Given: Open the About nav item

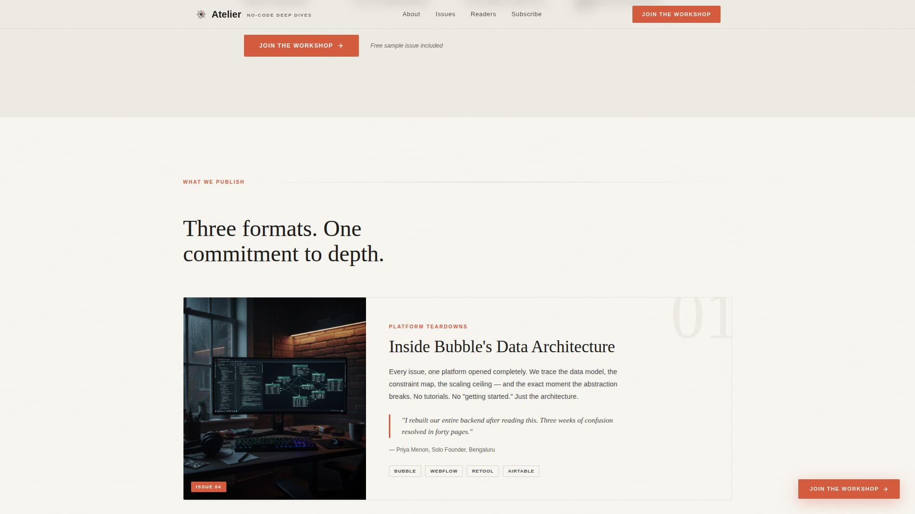Looking at the screenshot, I should 411,14.
